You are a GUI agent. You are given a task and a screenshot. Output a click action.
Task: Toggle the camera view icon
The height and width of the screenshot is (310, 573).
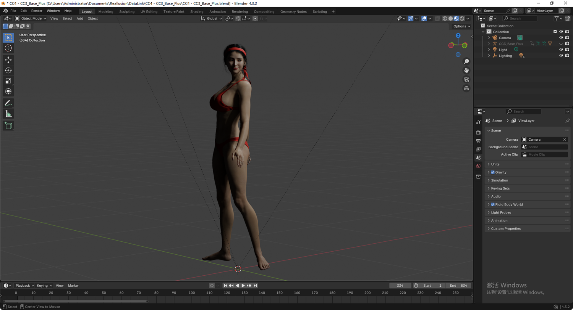point(466,79)
